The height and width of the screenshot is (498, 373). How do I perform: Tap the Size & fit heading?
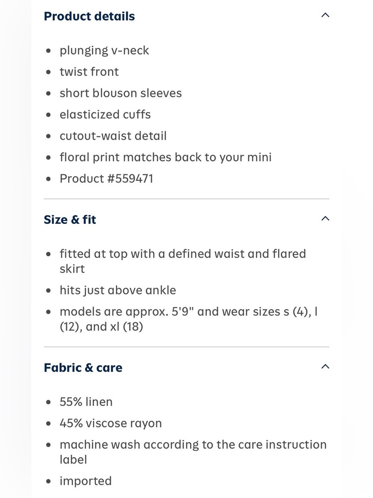(x=70, y=219)
